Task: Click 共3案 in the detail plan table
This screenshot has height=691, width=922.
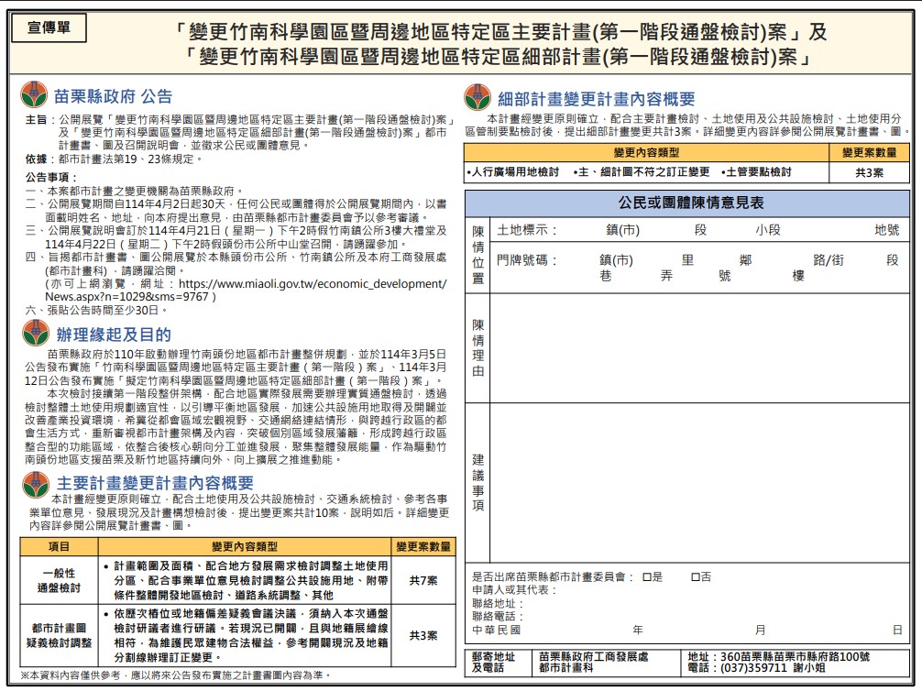Action: (x=869, y=173)
